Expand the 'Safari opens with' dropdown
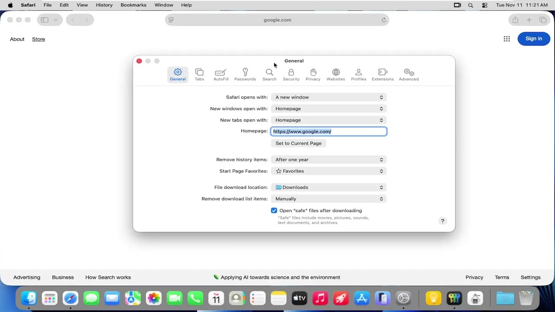This screenshot has width=555, height=312. (329, 97)
